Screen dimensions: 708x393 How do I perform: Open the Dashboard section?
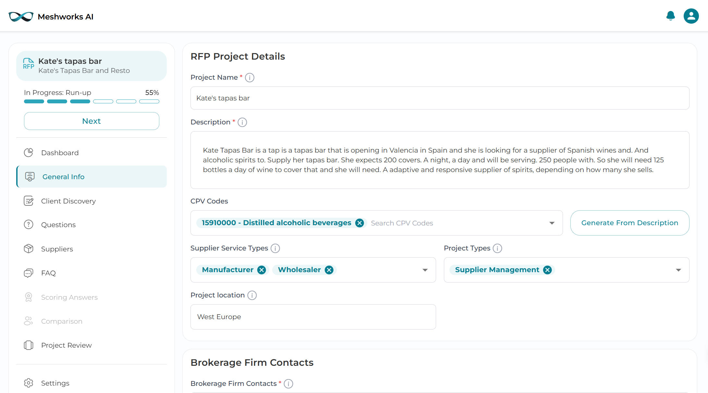click(x=60, y=153)
